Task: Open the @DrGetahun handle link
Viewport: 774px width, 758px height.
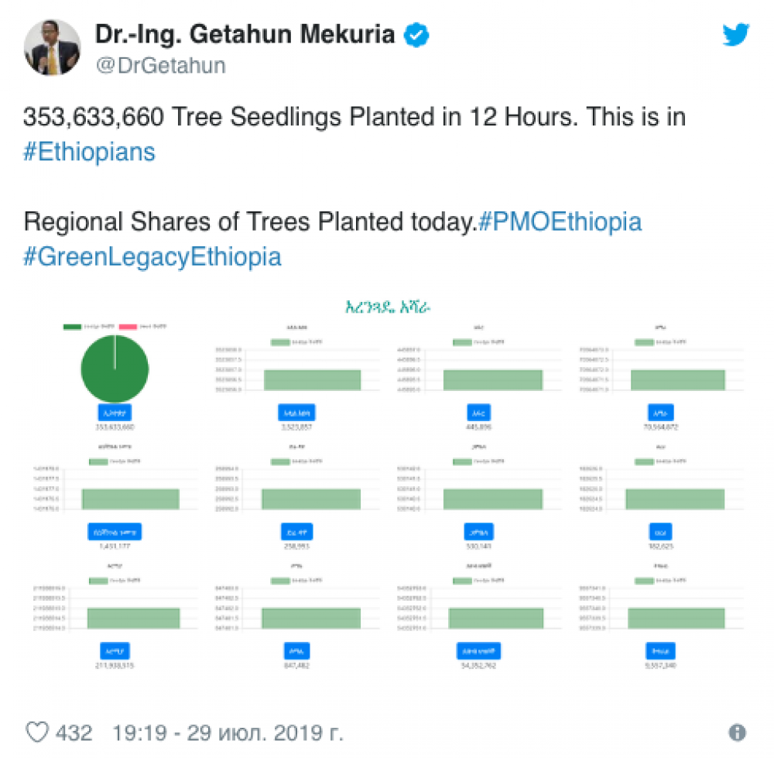Action: tap(161, 66)
